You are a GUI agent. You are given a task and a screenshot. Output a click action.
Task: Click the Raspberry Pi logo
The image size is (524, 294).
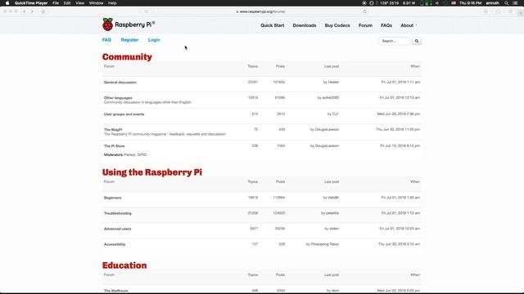pyautogui.click(x=129, y=24)
